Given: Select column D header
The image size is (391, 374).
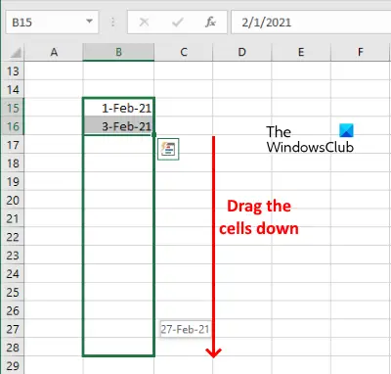Looking at the screenshot, I should pos(241,52).
